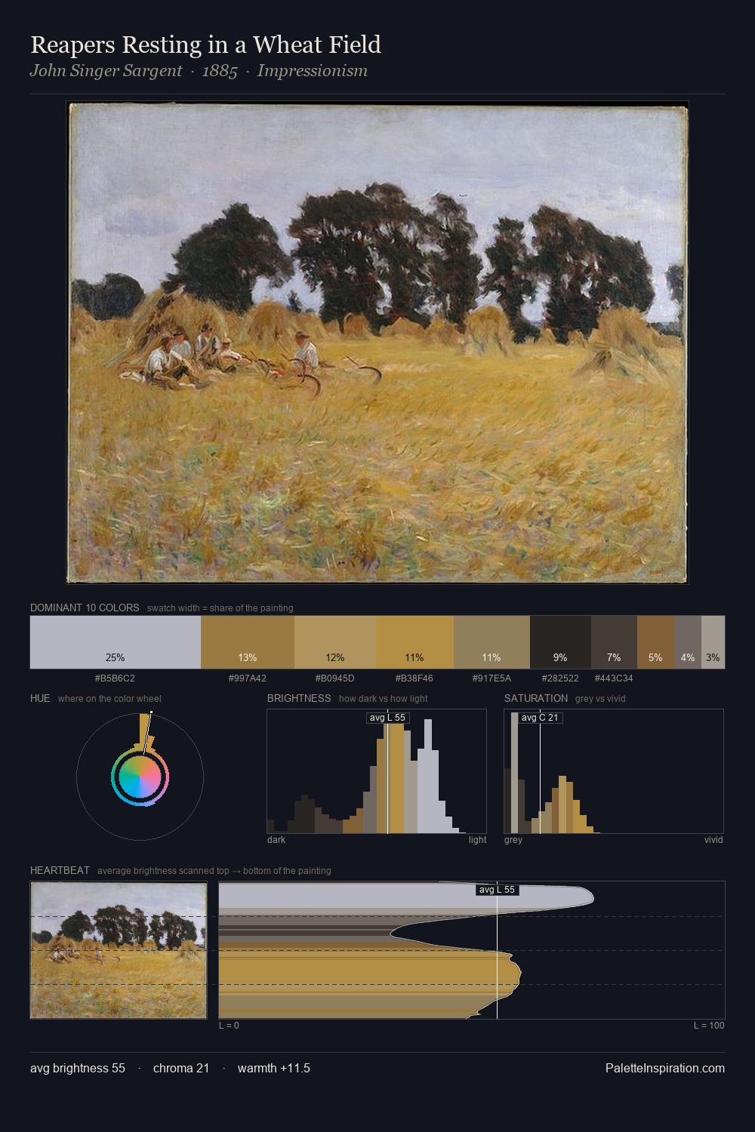This screenshot has height=1132, width=755.
Task: Open the small heartbeat painting thumbnail
Action: click(x=119, y=950)
